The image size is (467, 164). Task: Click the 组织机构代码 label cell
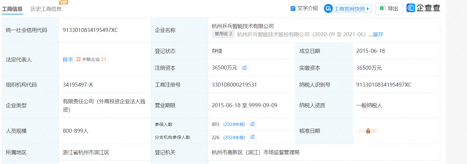[x=30, y=84]
